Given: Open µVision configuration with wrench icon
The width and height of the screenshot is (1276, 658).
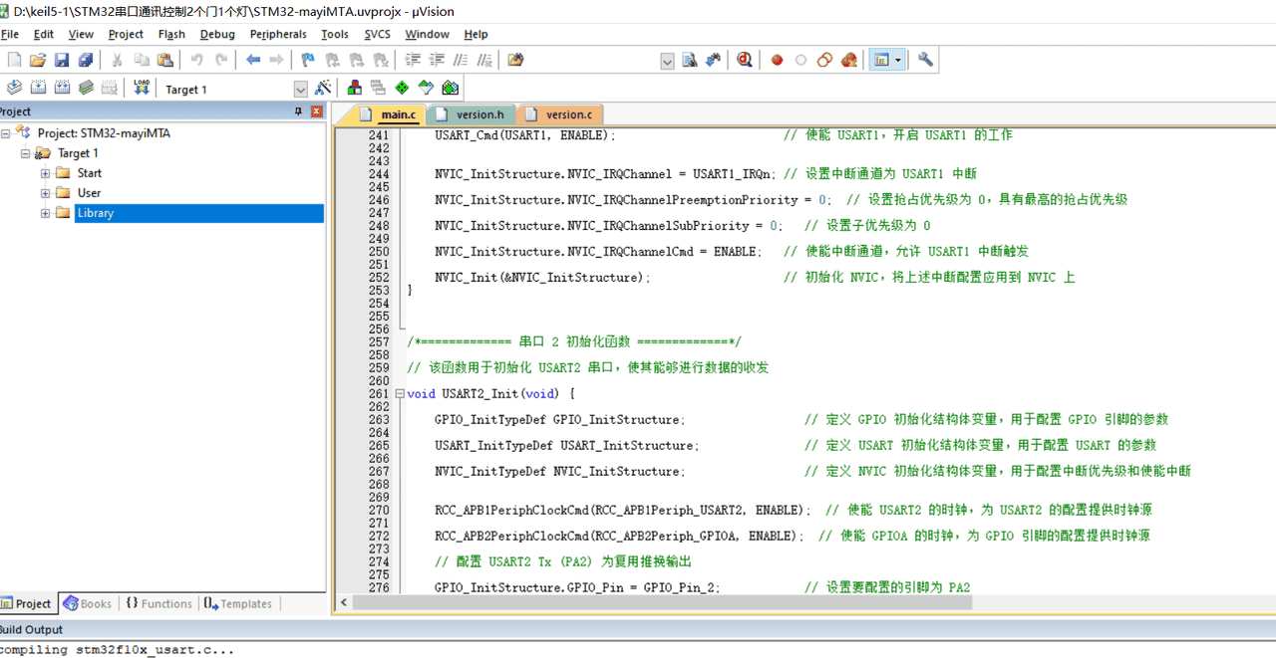Looking at the screenshot, I should coord(927,60).
